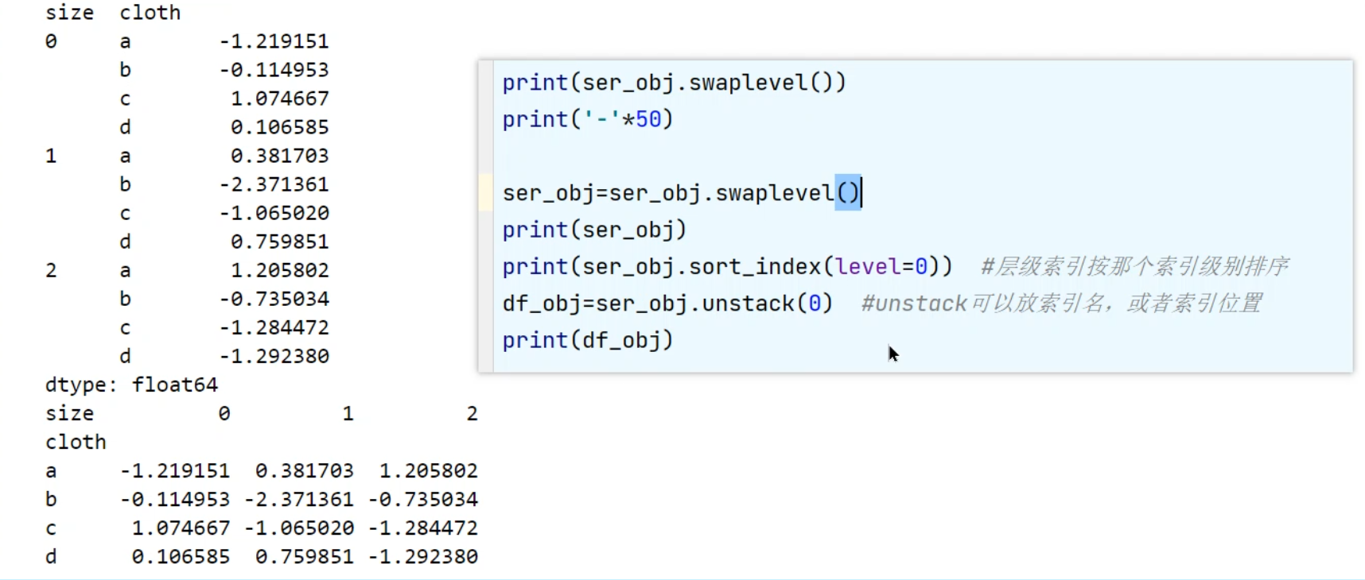Click -0.114953 in the series listing
1365x580 pixels.
(x=274, y=70)
